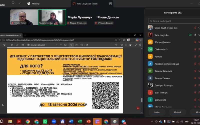Viewport: 200px width, 125px height.
Task: Open the Copilot chat button
Action: coord(139,40)
